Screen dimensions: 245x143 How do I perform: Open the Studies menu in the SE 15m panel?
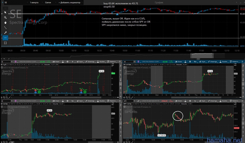point(224,62)
